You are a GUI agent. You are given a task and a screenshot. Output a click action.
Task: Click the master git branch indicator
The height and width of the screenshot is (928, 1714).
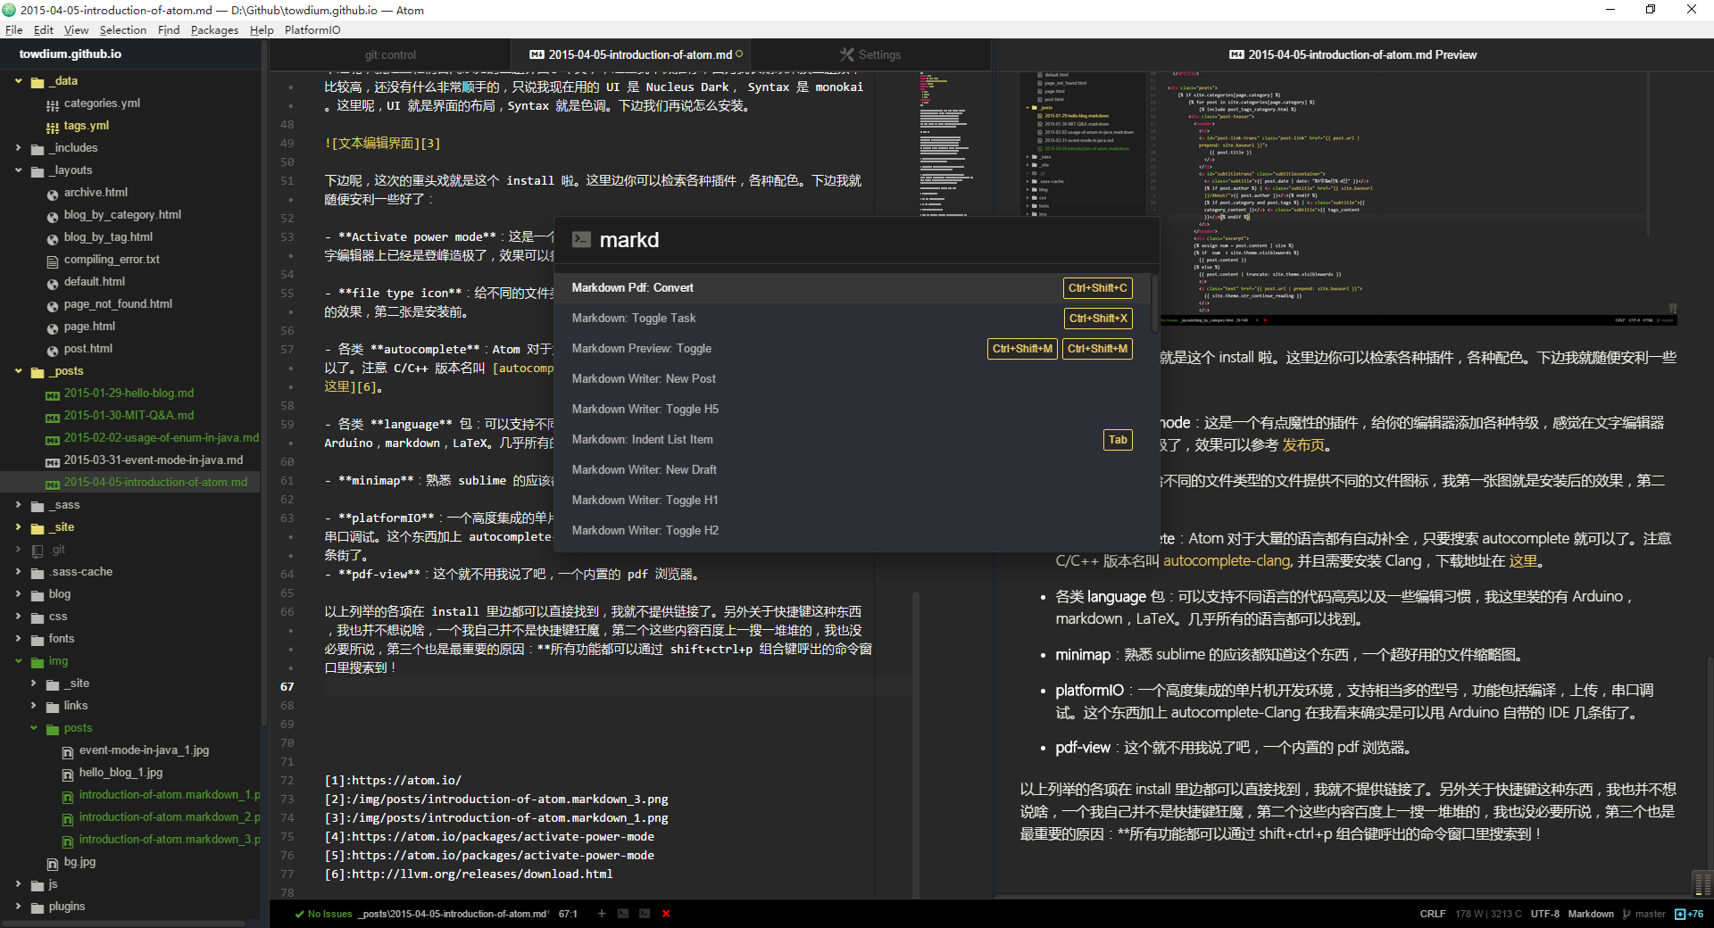[1644, 914]
